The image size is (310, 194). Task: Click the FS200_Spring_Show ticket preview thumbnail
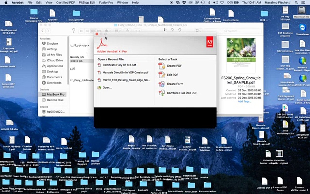coord(241,56)
